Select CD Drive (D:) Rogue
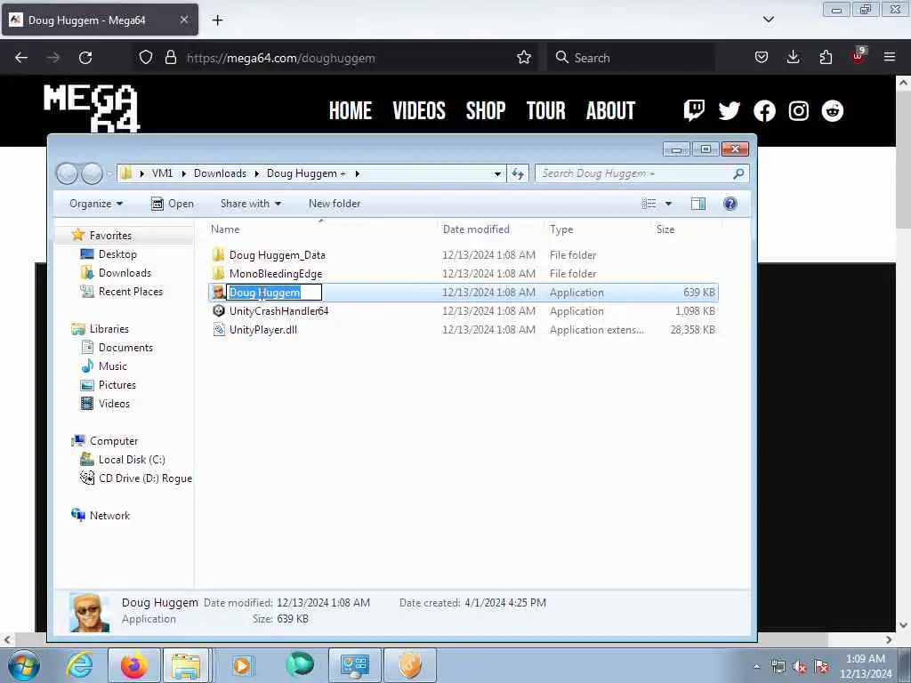Viewport: 911px width, 683px height. [145, 478]
